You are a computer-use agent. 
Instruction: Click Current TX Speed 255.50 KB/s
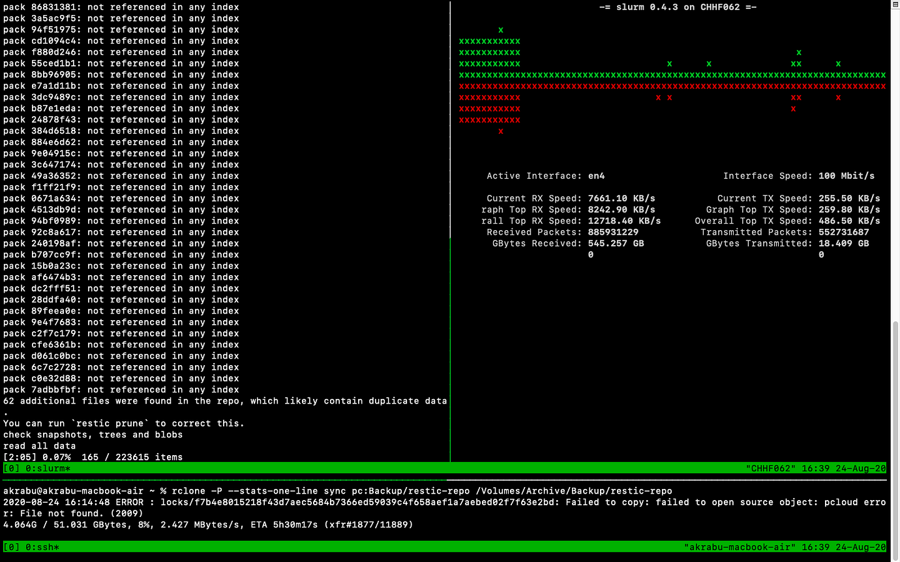point(849,198)
